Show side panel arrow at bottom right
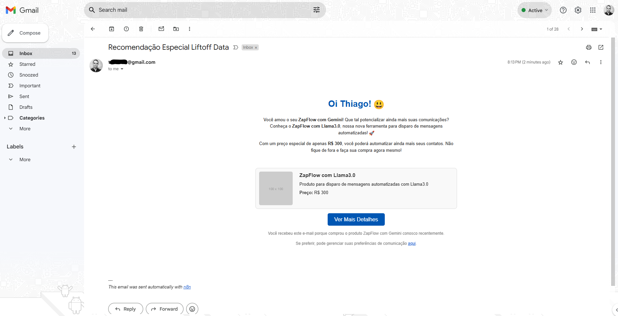The width and height of the screenshot is (618, 316). (616, 310)
